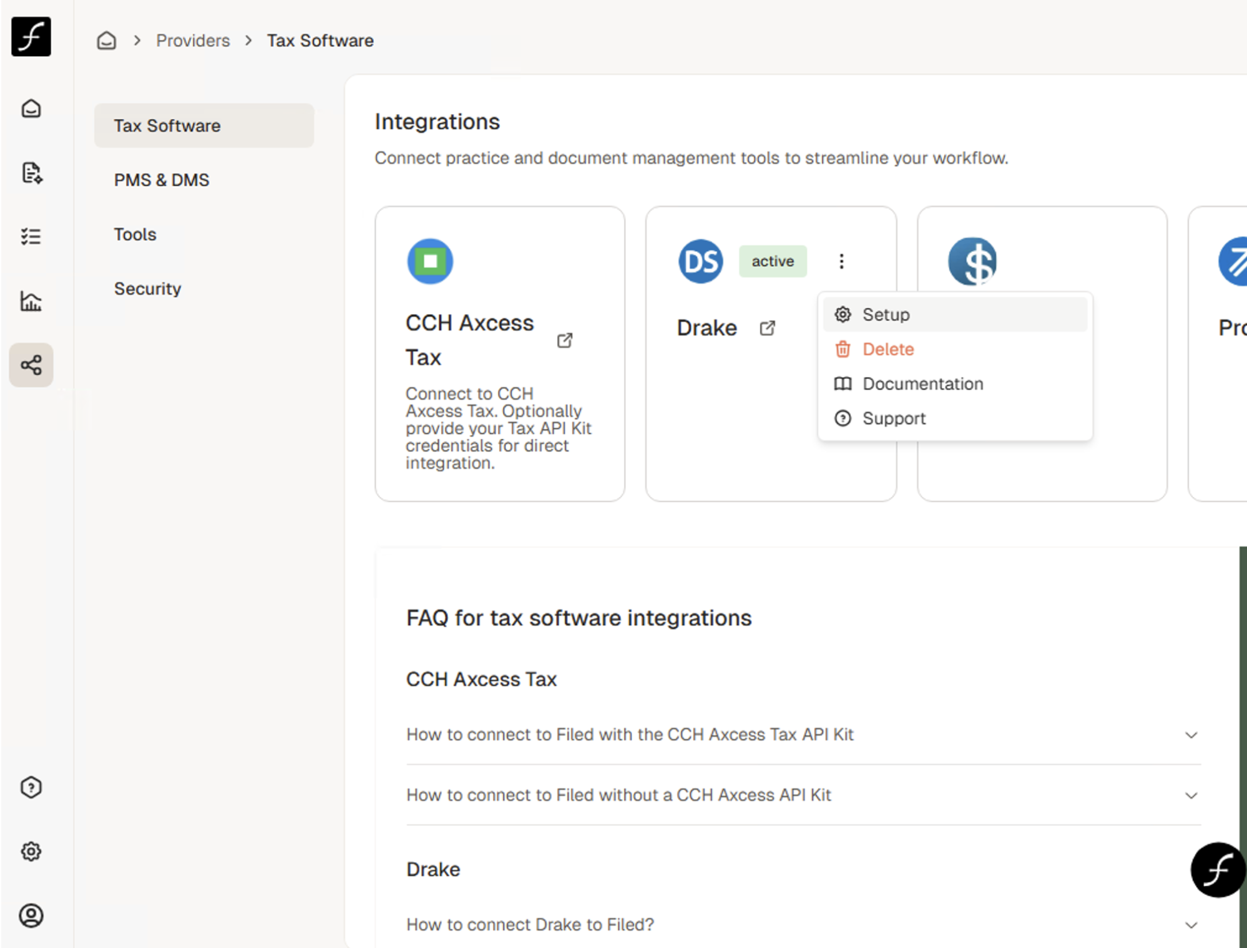
Task: Click the Drake three-dot menu icon
Action: (x=841, y=261)
